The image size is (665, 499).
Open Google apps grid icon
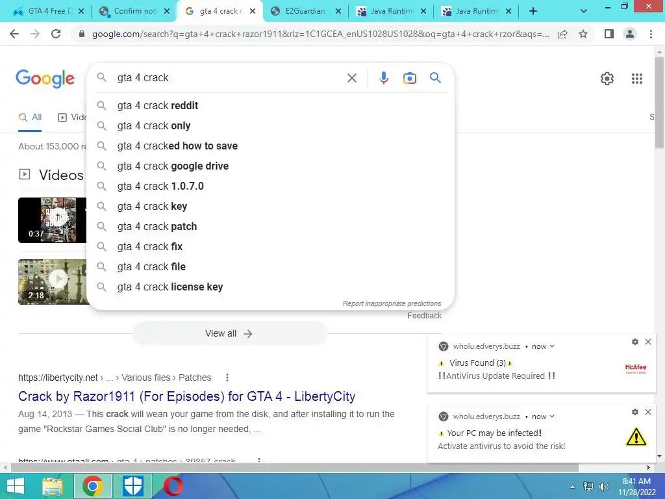[x=637, y=79]
